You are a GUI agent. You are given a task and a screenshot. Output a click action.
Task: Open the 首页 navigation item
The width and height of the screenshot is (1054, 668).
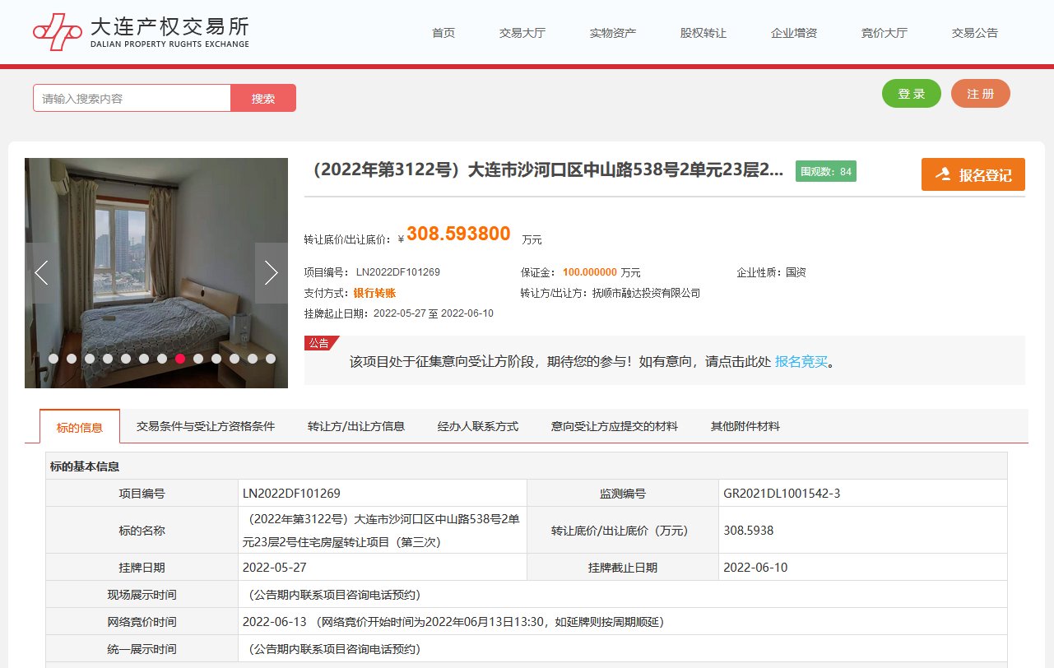tap(443, 33)
